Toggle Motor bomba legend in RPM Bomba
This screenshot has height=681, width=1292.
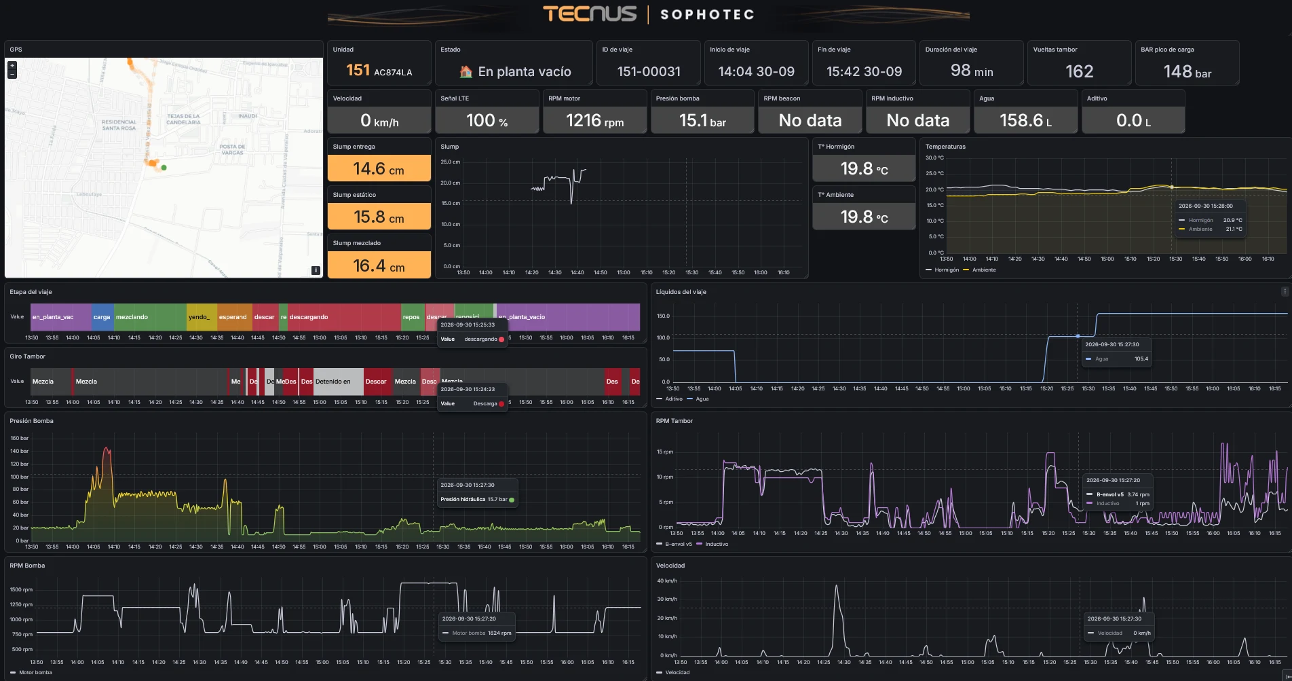pyautogui.click(x=31, y=672)
